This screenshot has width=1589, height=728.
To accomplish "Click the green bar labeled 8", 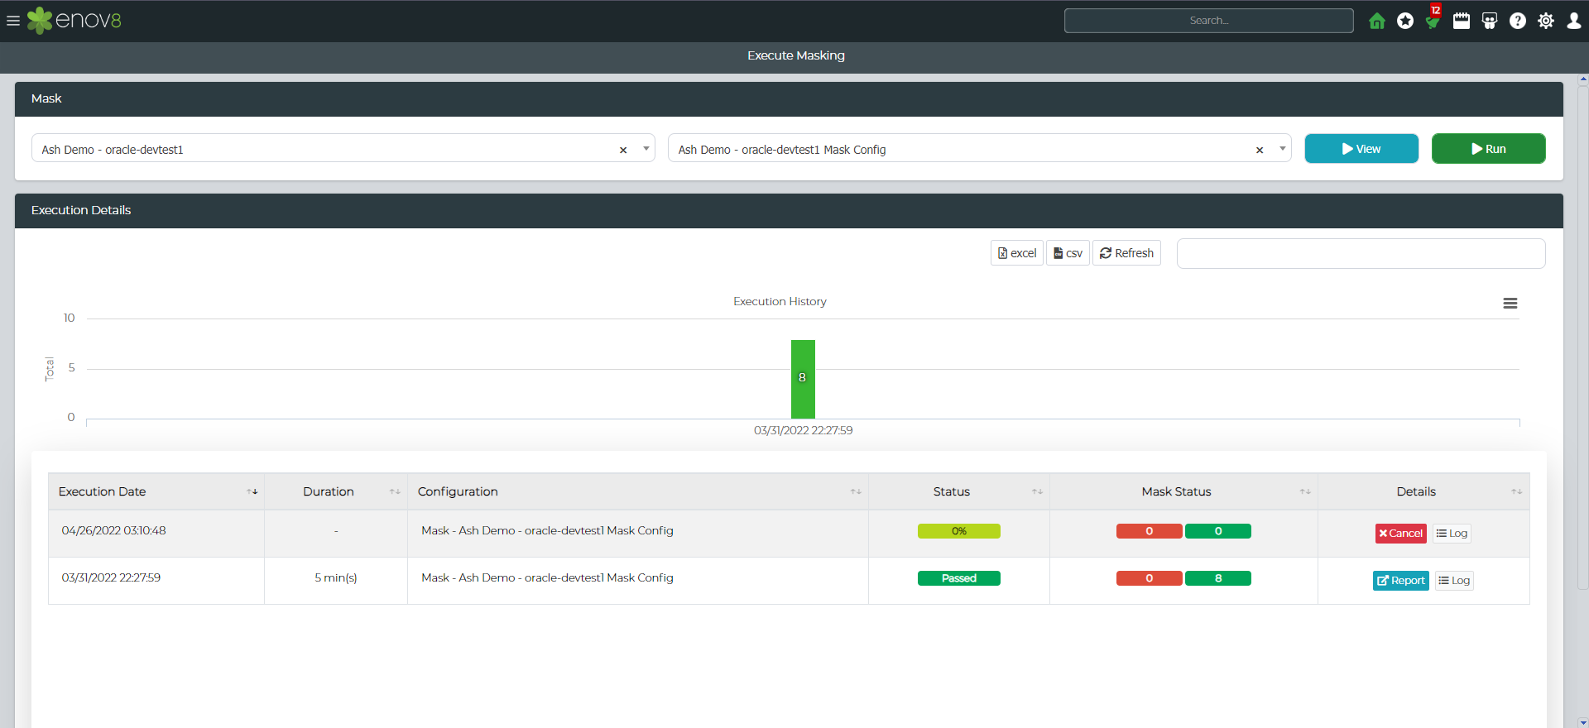I will click(x=803, y=379).
